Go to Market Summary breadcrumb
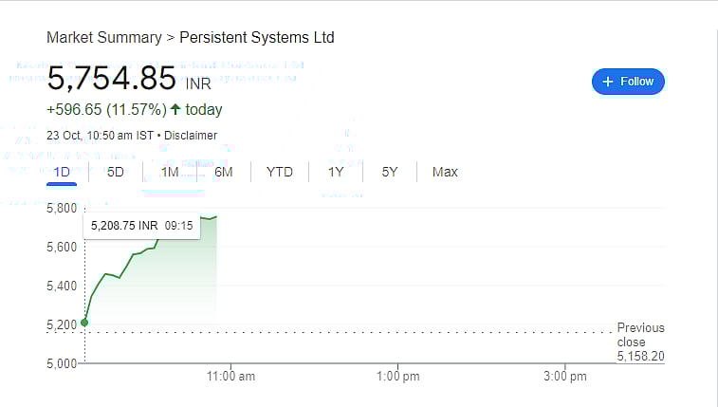The width and height of the screenshot is (718, 407). 103,38
